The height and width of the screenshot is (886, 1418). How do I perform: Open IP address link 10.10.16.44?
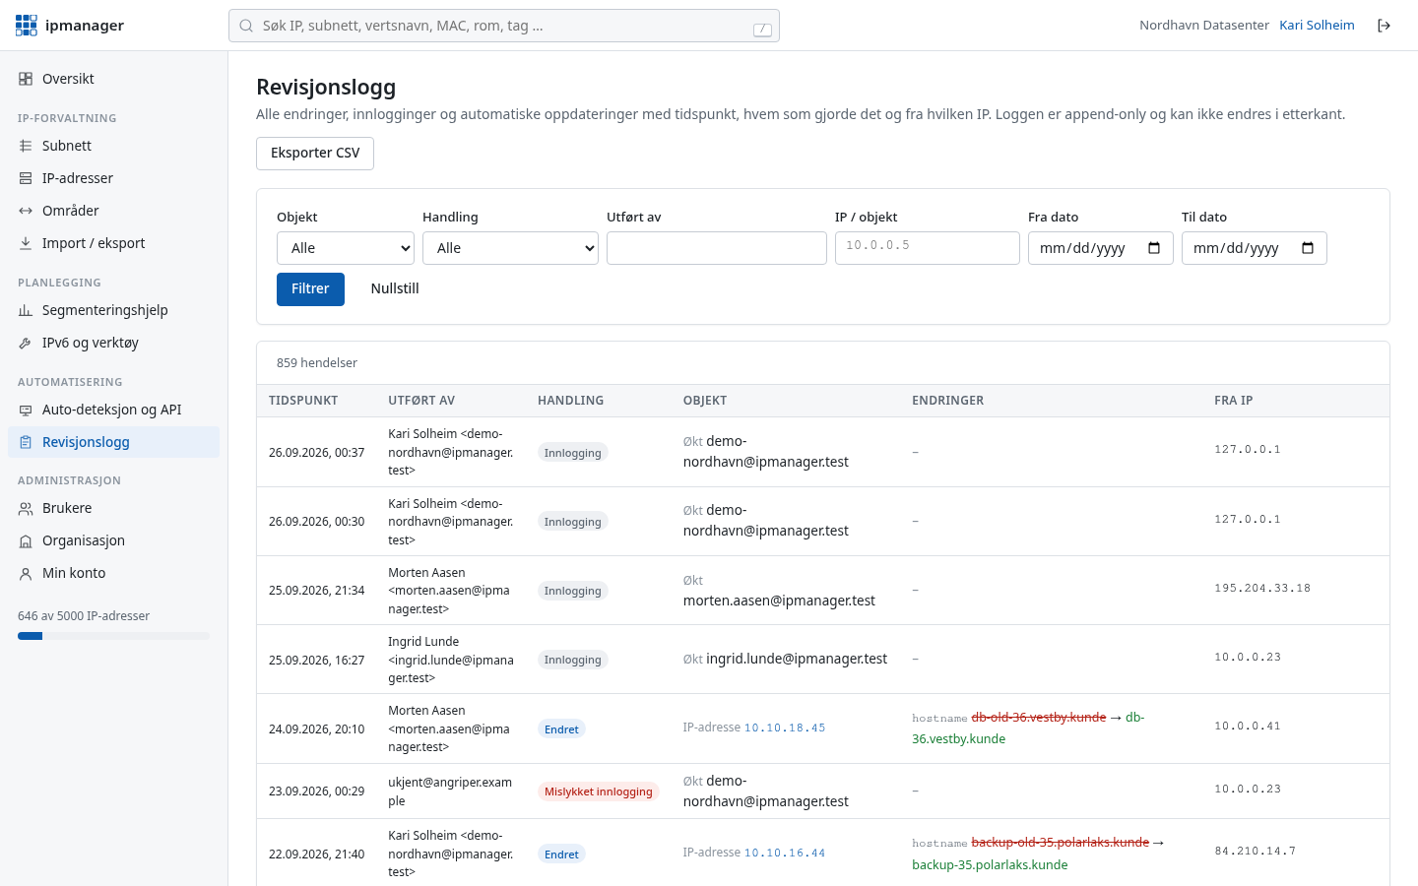[785, 854]
